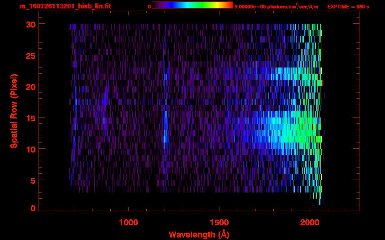The image size is (385, 240).
Task: Click the Wavelength (Å) axis title
Action: [199, 234]
